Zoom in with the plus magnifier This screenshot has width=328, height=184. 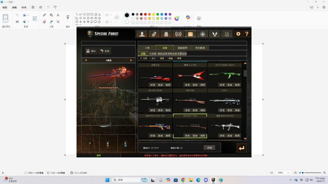point(325,173)
